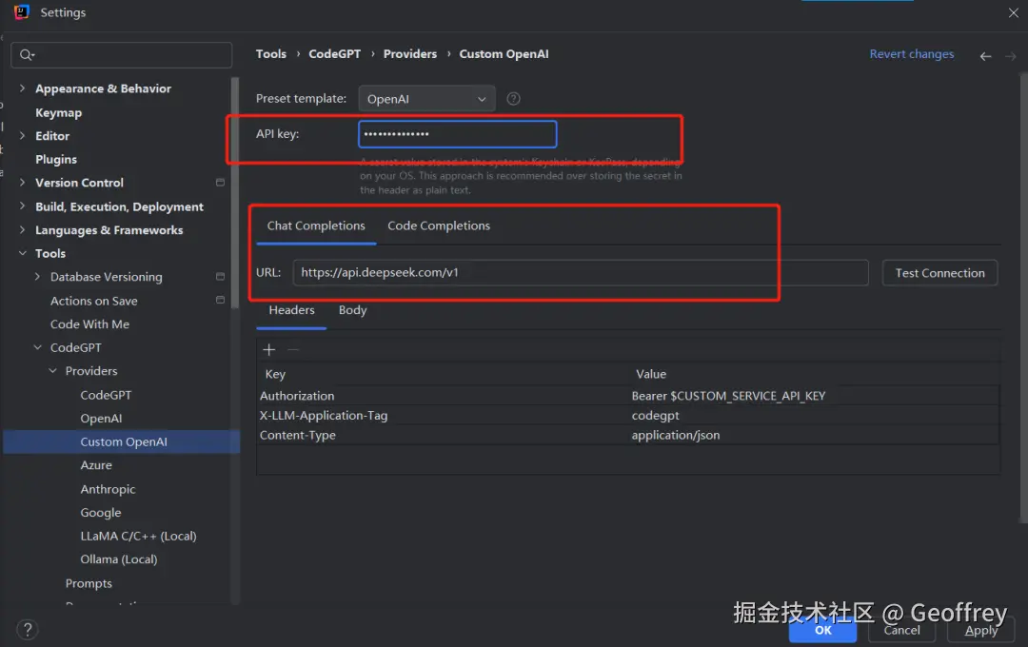Screen dimensions: 1028x647
Task: Open the Preset template dropdown
Action: coord(426,99)
